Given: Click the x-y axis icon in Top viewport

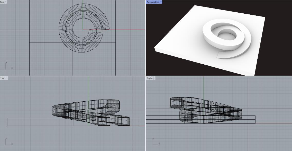Looking at the screenshot, I should [x=9, y=65].
